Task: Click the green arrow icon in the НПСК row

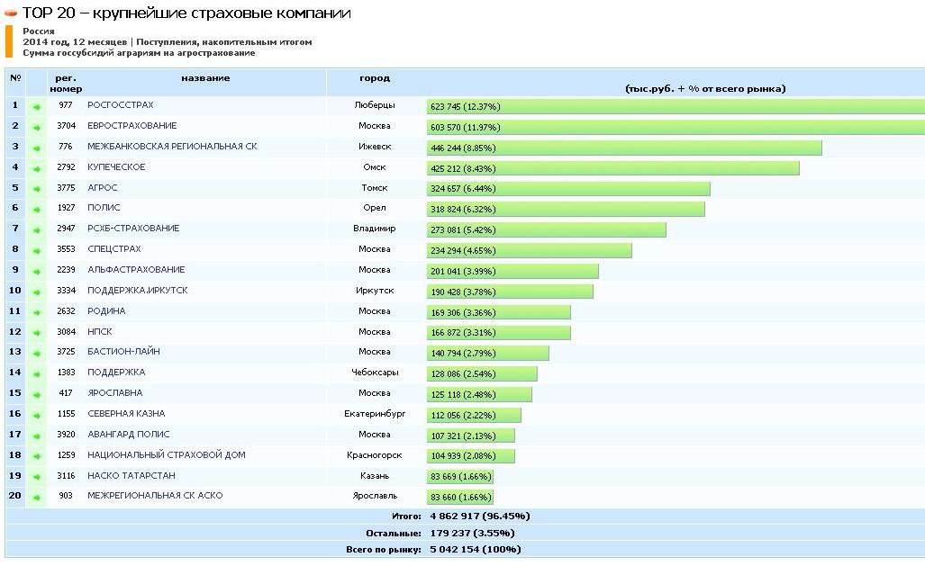Action: pos(37,332)
